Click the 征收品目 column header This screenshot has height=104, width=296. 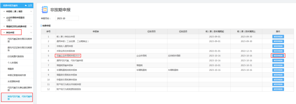[183, 31]
